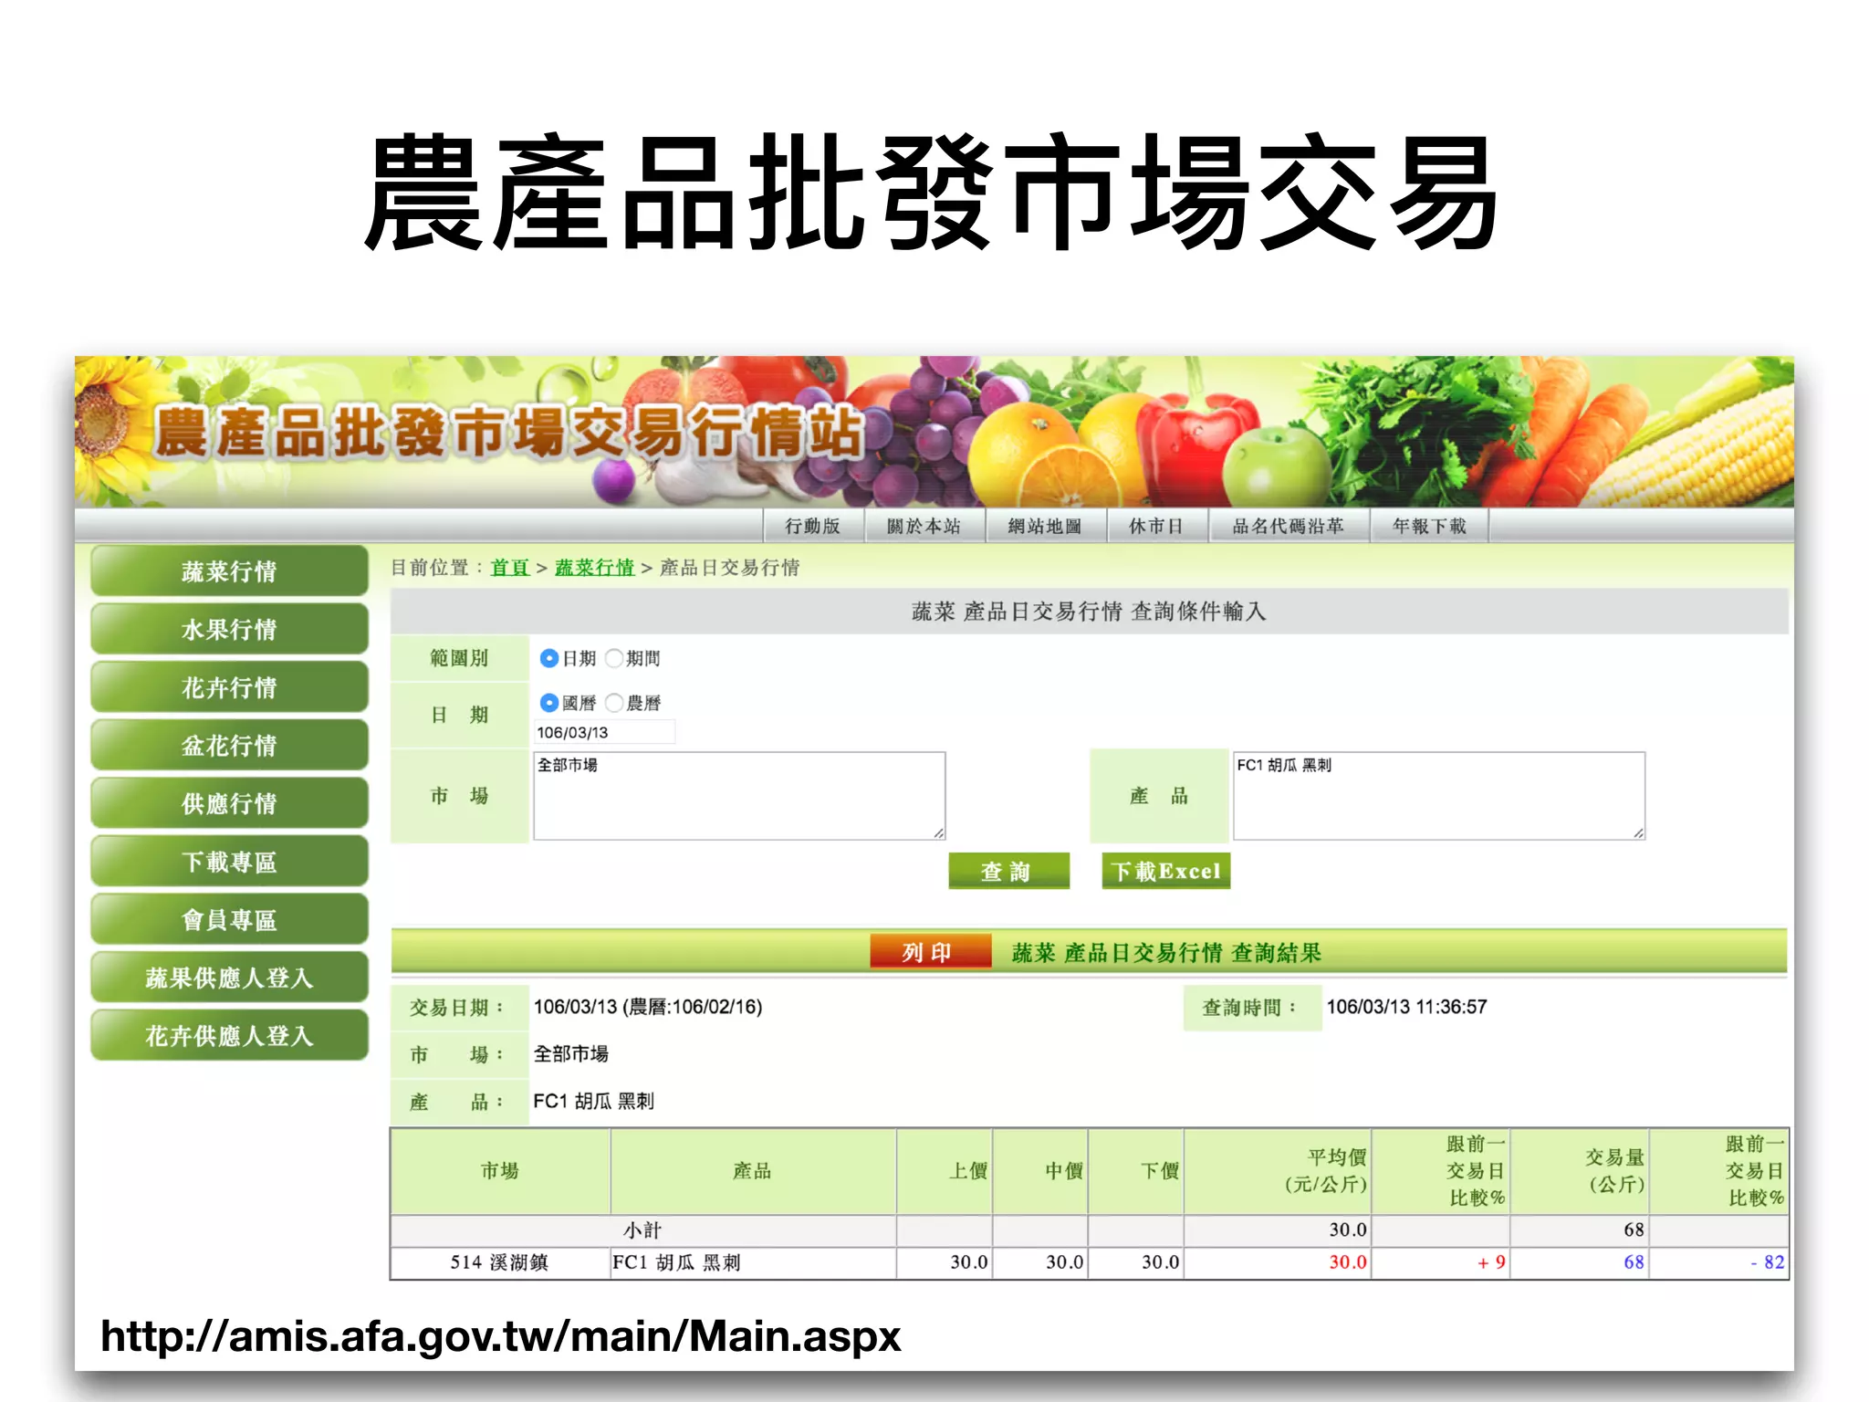Open the 行動版 top tab
The width and height of the screenshot is (1869, 1402).
point(812,527)
